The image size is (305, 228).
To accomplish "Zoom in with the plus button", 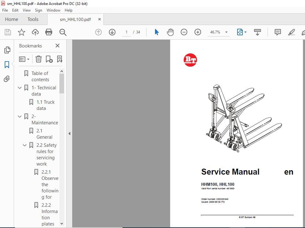I will pos(197,32).
